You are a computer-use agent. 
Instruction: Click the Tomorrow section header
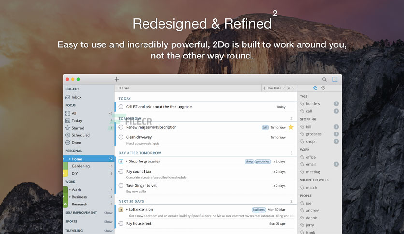tap(130, 119)
